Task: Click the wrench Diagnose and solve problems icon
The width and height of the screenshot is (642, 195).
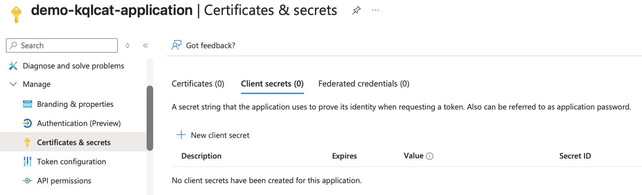Action: (13, 66)
